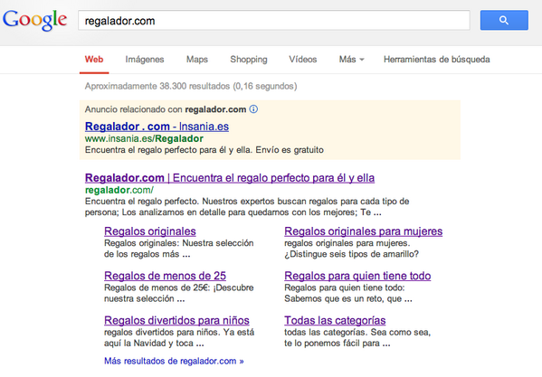Screen dimensions: 542x377
Task: Click snippet ¿Distingue seis tipos de amarillo?
Action: [x=352, y=254]
